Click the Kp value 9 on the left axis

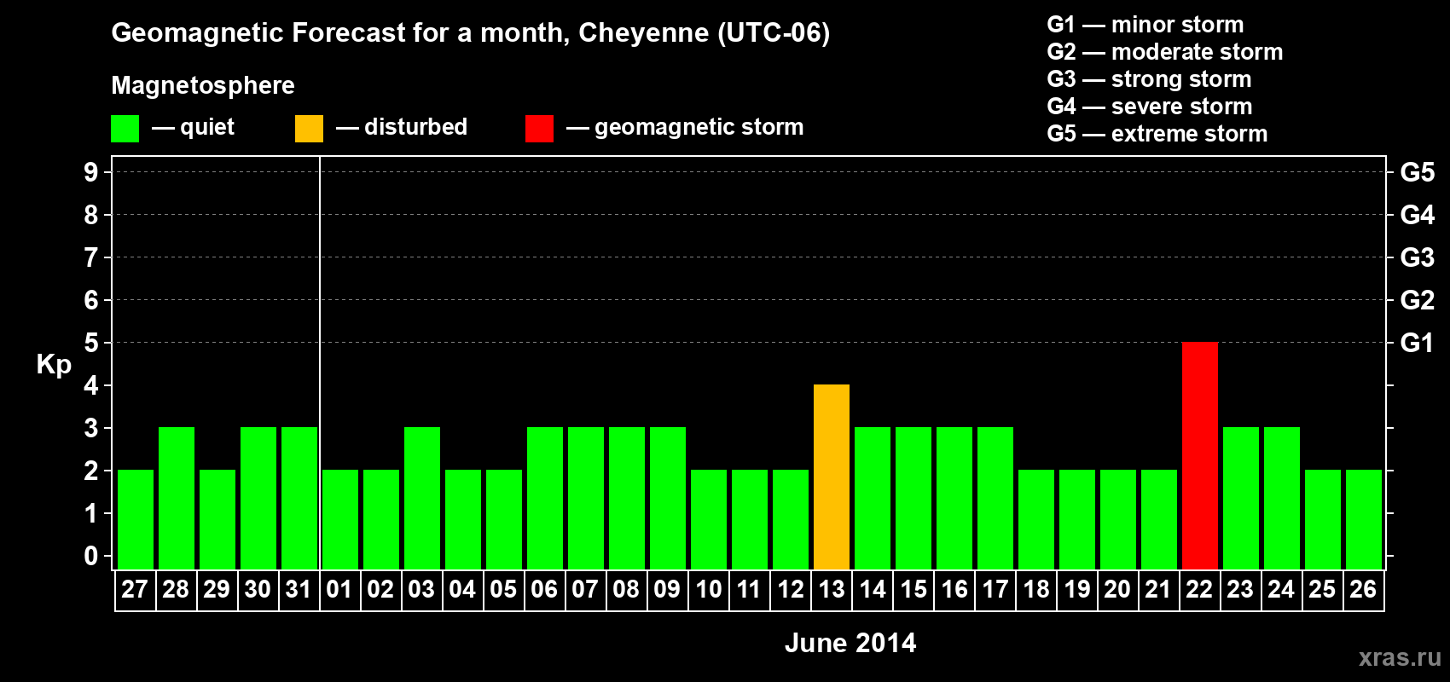(x=91, y=172)
